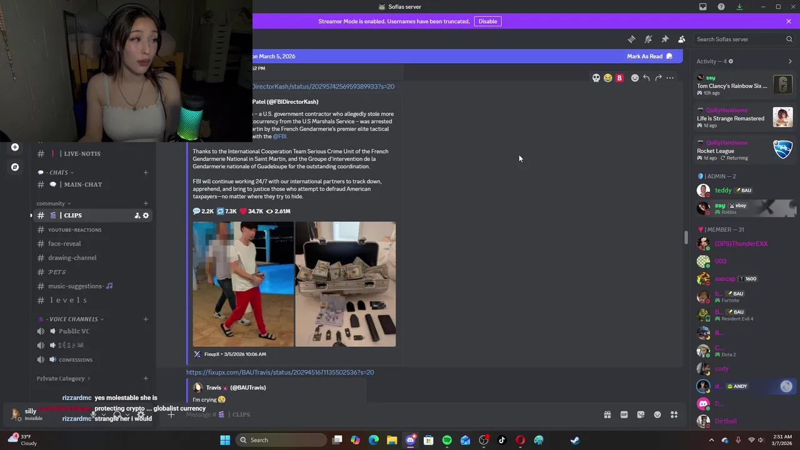Open the LIVE-NOTIS channel

(x=94, y=154)
